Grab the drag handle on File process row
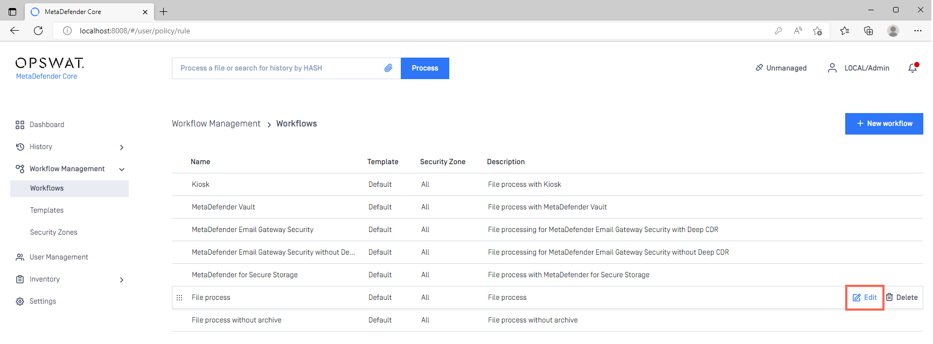Viewport: 933px width, 344px height. pyautogui.click(x=179, y=298)
